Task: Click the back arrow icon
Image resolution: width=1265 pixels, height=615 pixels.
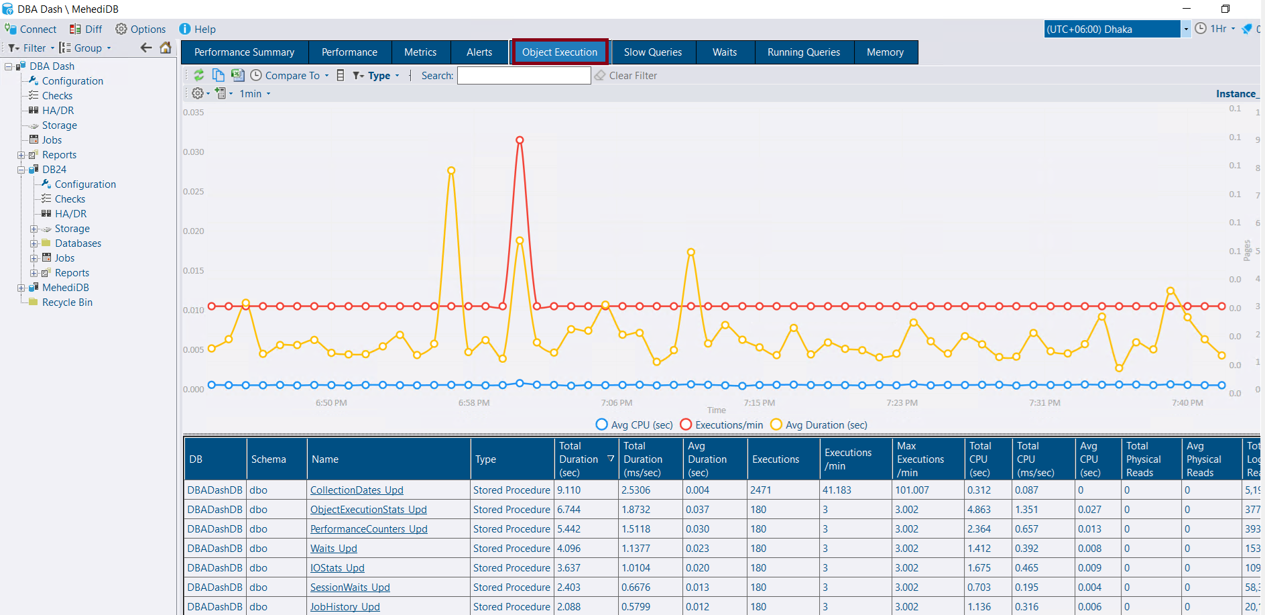Action: [x=146, y=48]
